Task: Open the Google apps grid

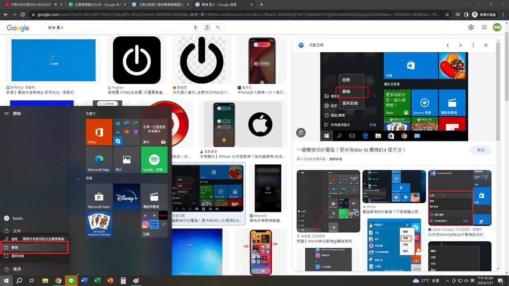Action: 484,28
